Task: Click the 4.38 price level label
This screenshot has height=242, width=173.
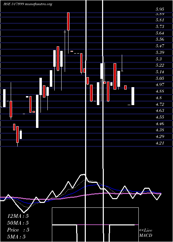Action: tap(160, 130)
